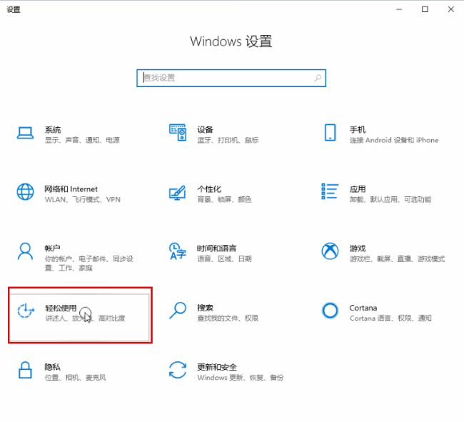Click the 个性化 (Personalization) brush icon

coord(177,193)
